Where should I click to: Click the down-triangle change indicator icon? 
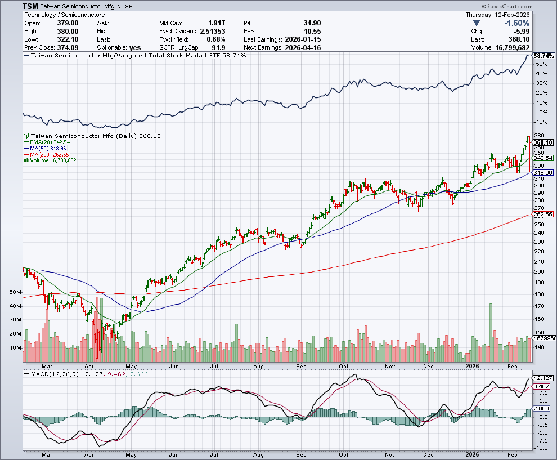coord(477,23)
